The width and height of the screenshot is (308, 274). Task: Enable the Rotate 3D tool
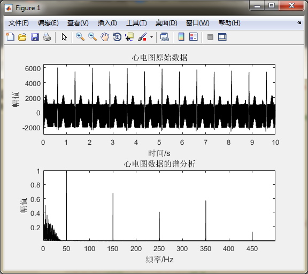(117, 37)
